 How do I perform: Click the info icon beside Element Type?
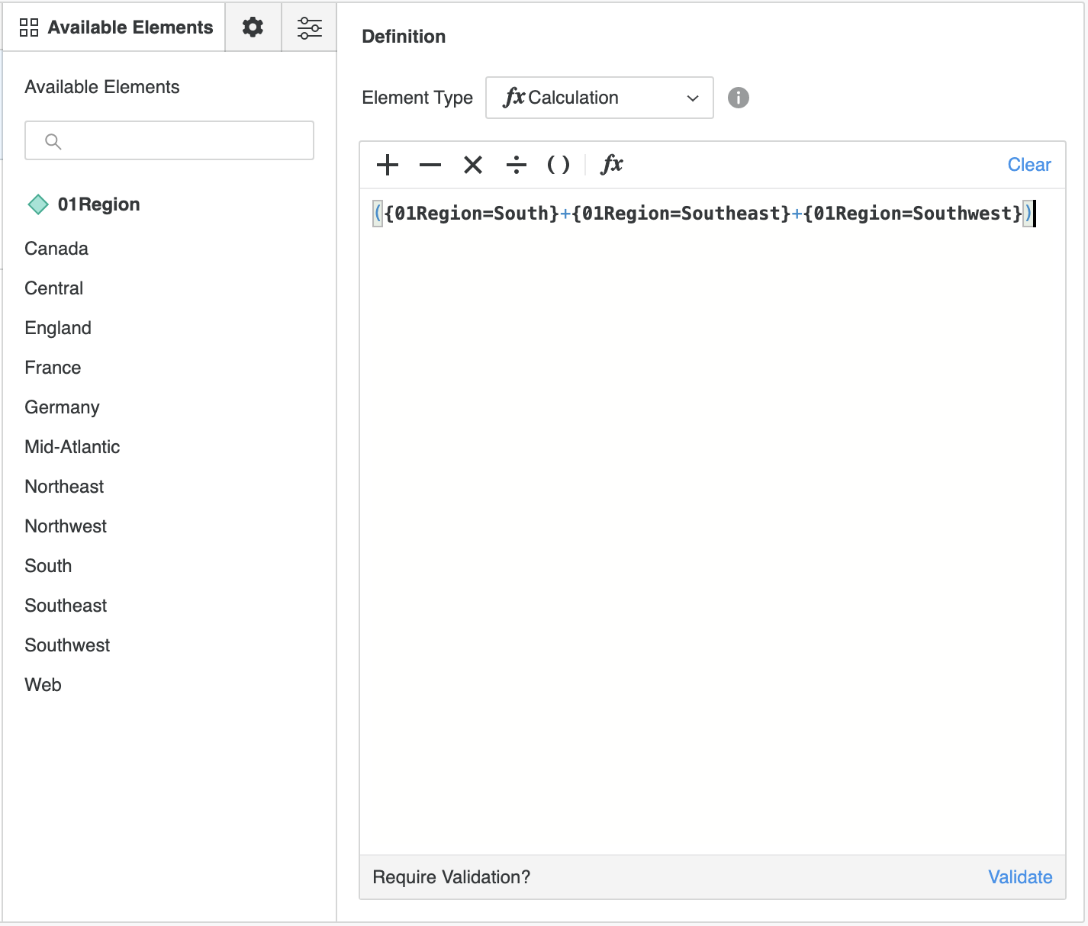[x=738, y=98]
